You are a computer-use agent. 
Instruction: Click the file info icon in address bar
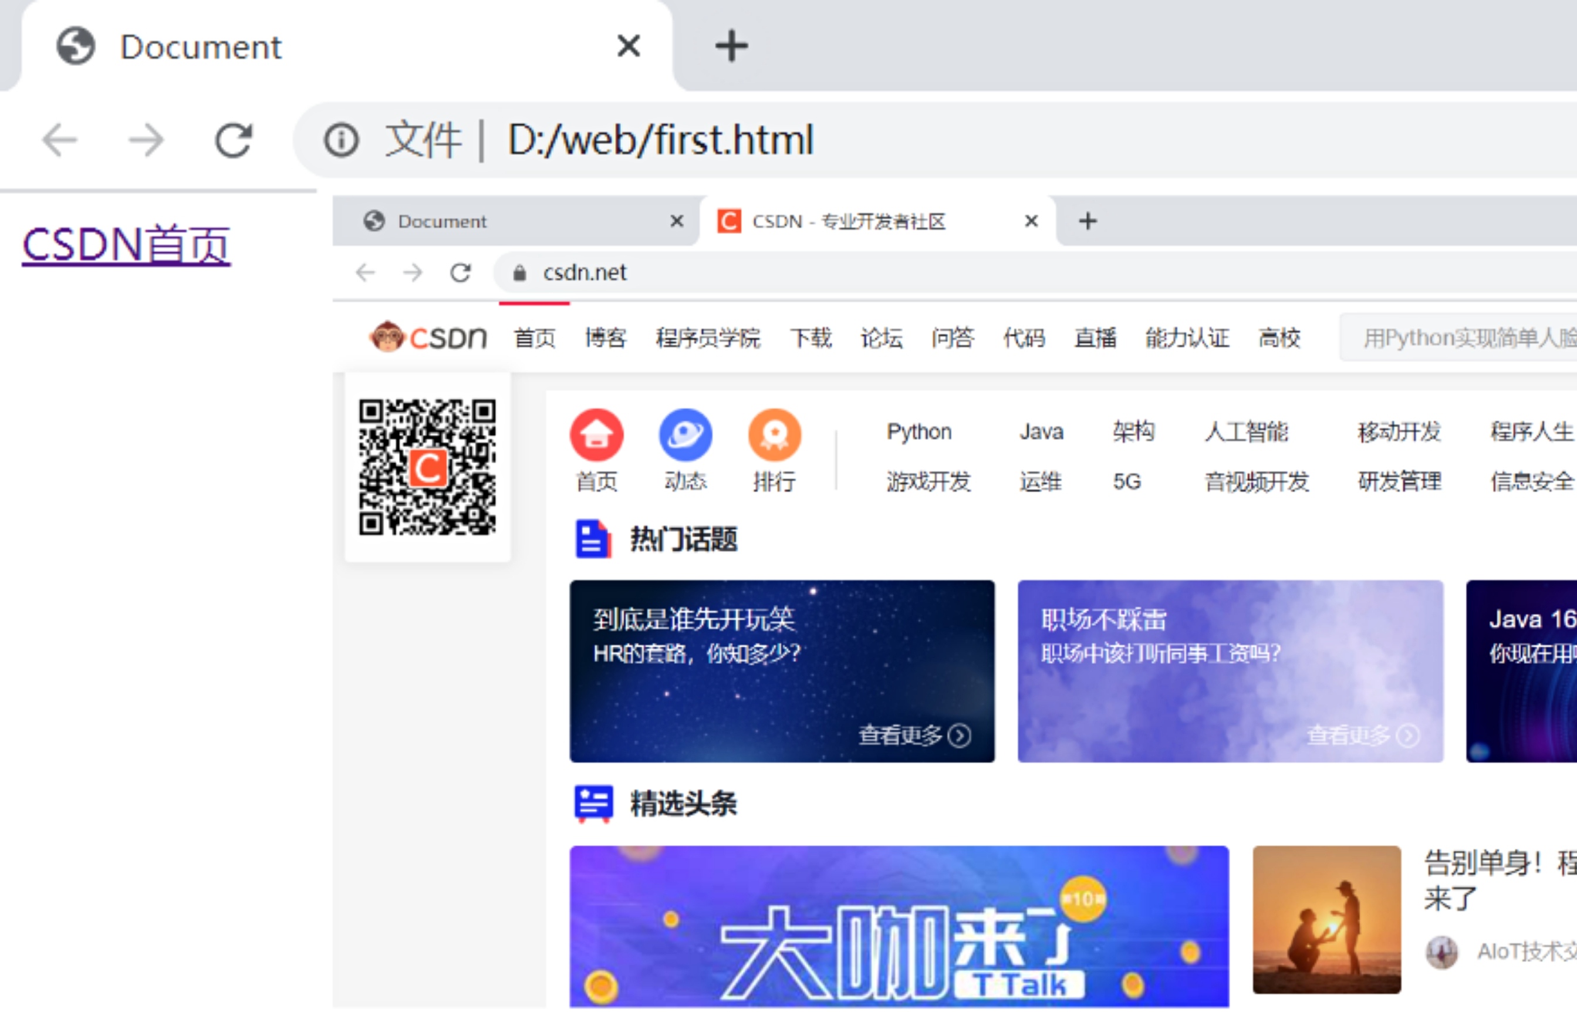(x=341, y=140)
